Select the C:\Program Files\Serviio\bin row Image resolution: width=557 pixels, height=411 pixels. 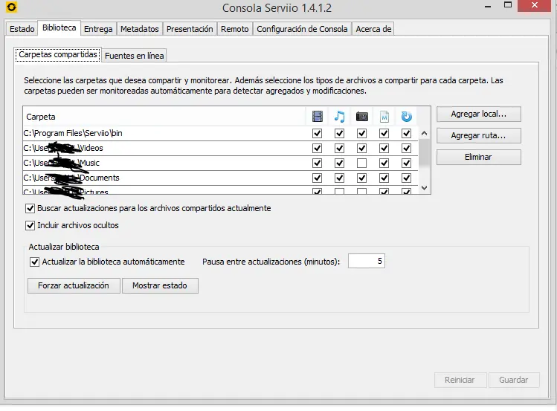(220, 134)
